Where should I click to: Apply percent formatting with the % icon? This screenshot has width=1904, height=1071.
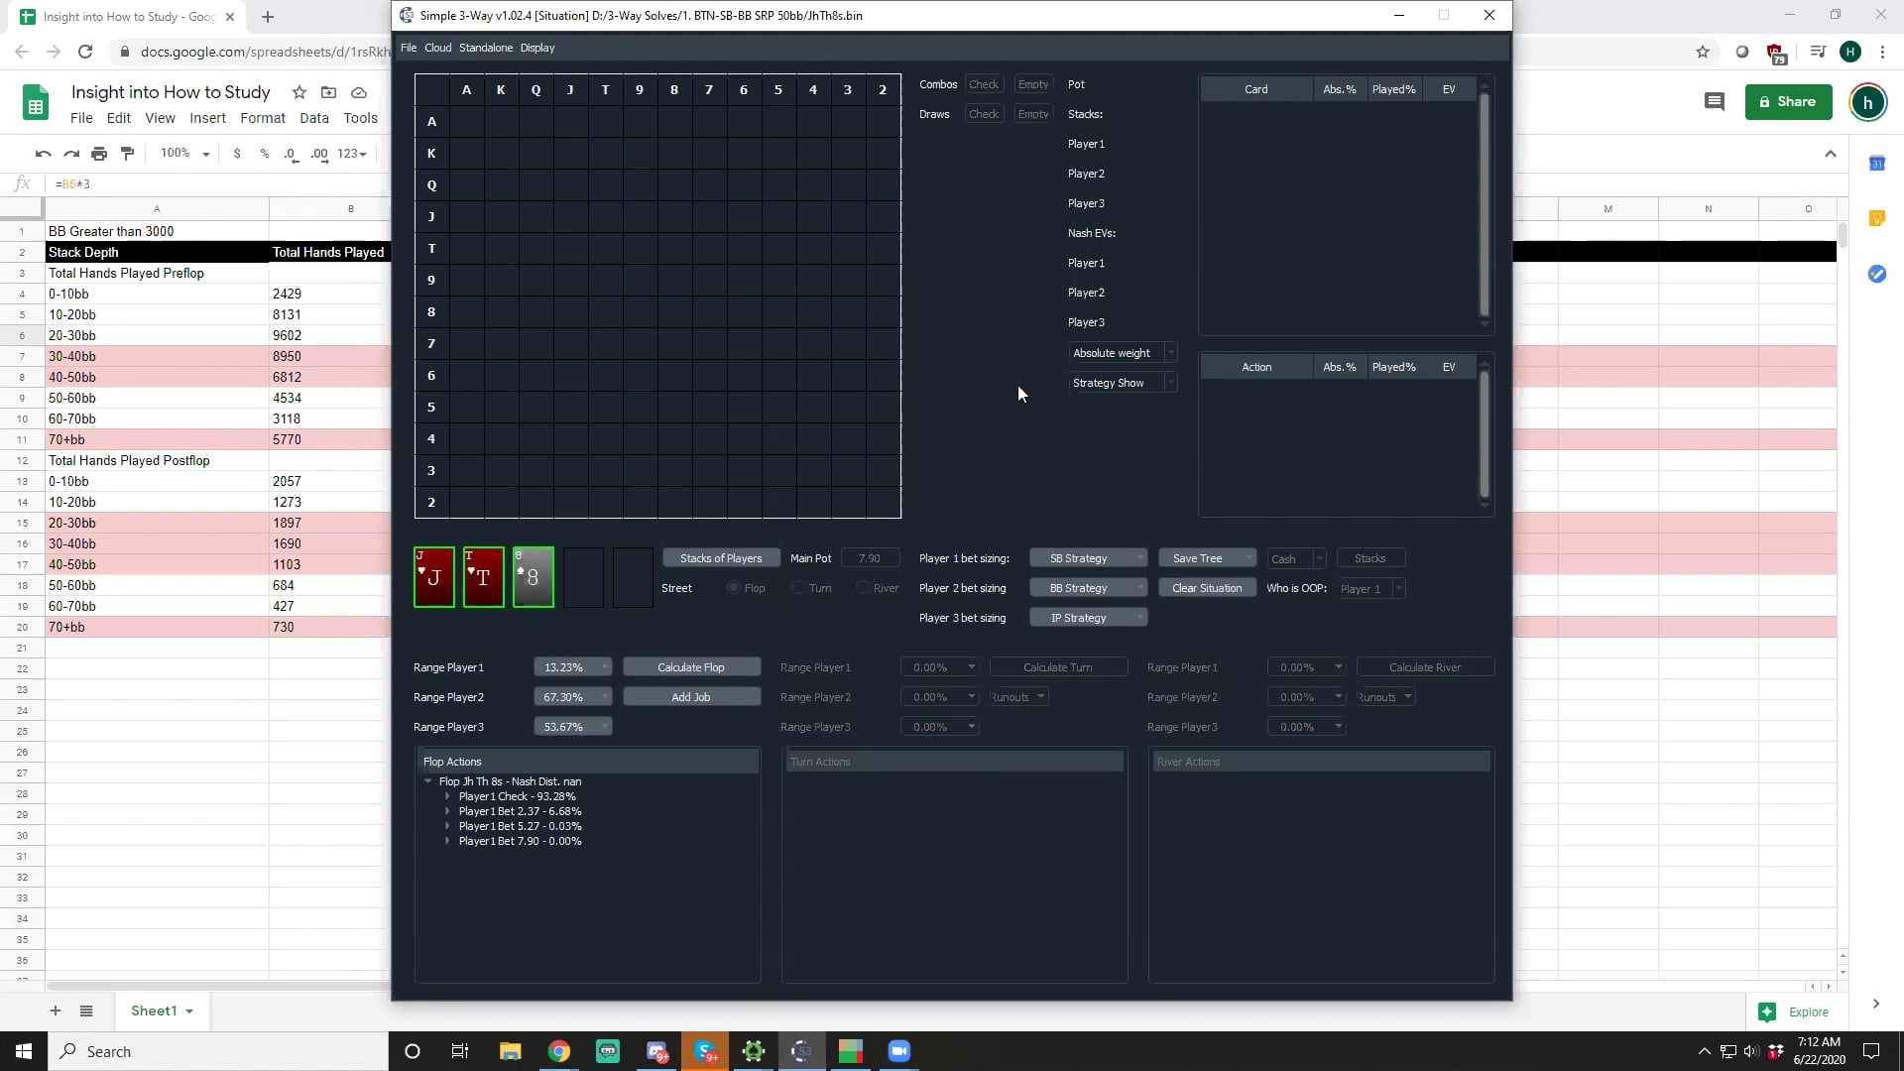264,154
